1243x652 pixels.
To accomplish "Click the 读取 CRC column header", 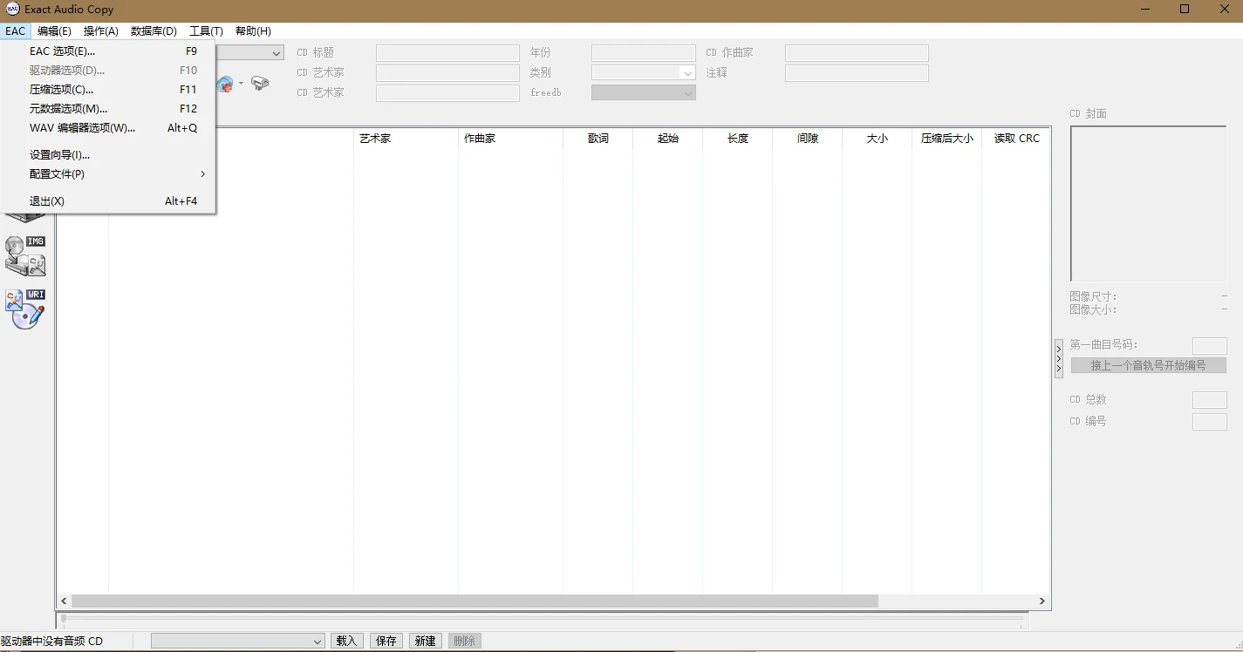I will coord(1016,139).
